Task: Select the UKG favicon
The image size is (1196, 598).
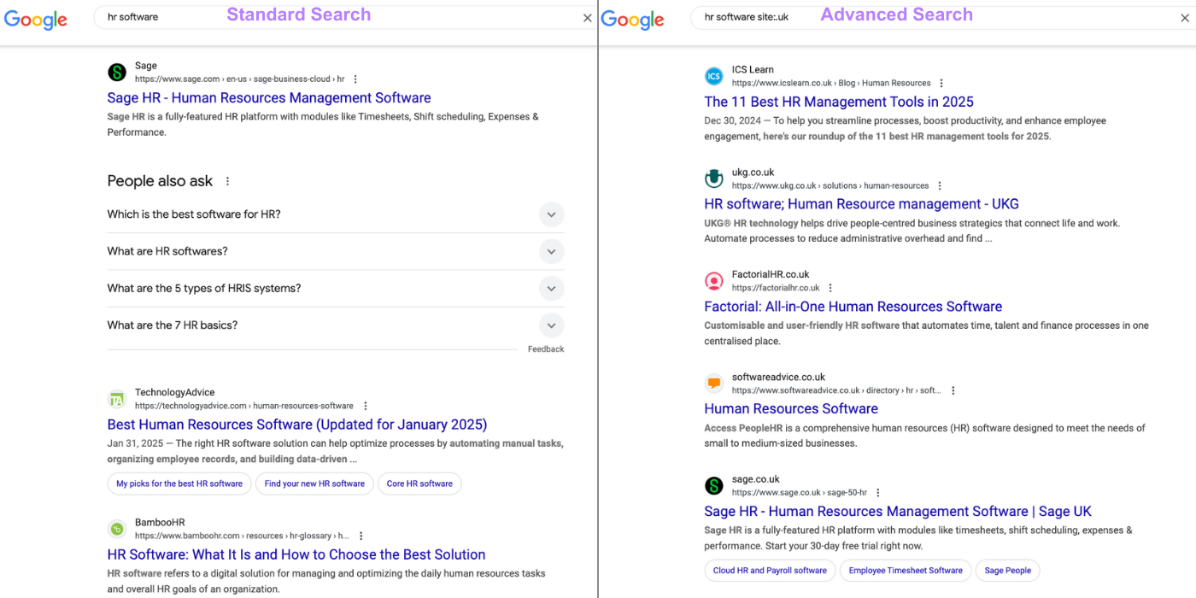Action: 714,178
